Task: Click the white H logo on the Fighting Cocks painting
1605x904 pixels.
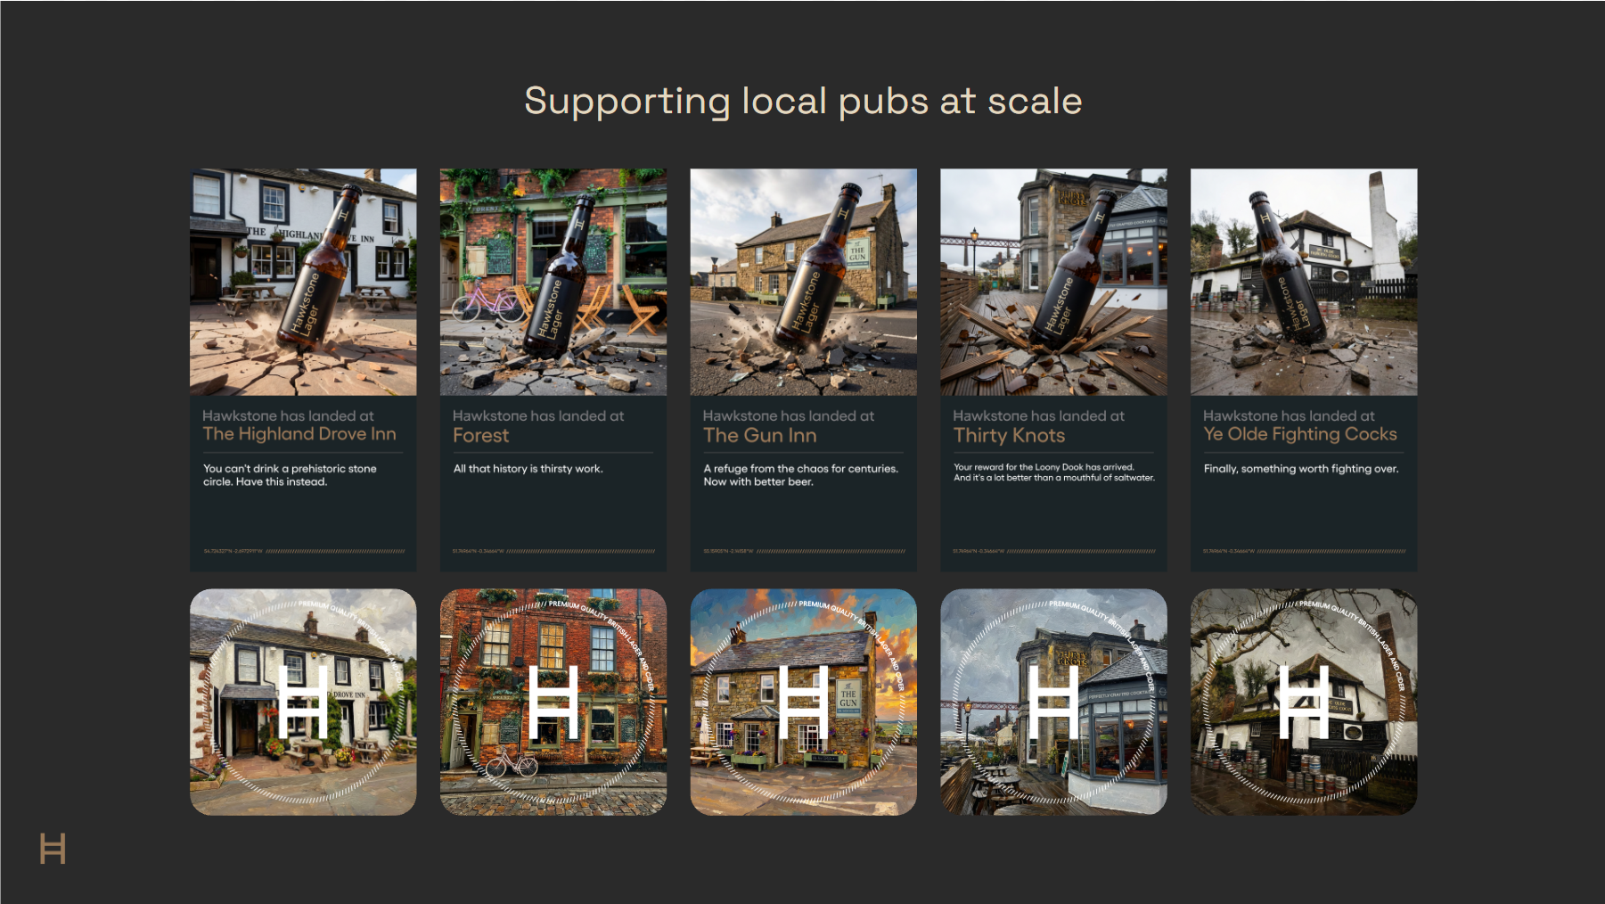Action: tap(1304, 702)
